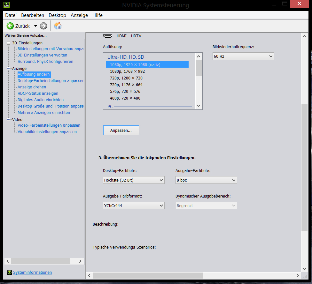Select resolution 1080p, 1768 × 992
Screen dimensions: 312x284
(x=127, y=71)
